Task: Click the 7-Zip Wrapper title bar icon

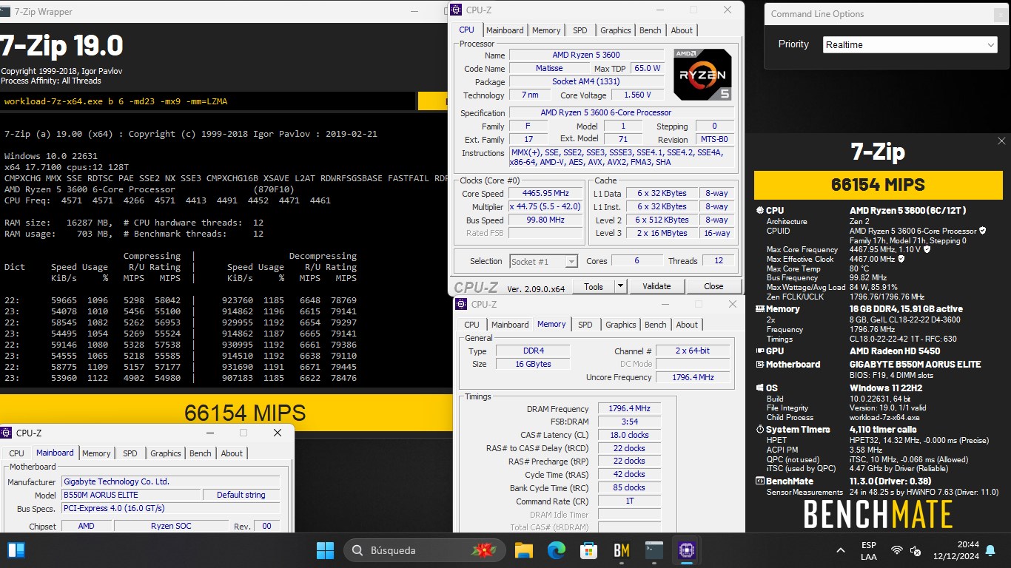Action: (x=5, y=11)
